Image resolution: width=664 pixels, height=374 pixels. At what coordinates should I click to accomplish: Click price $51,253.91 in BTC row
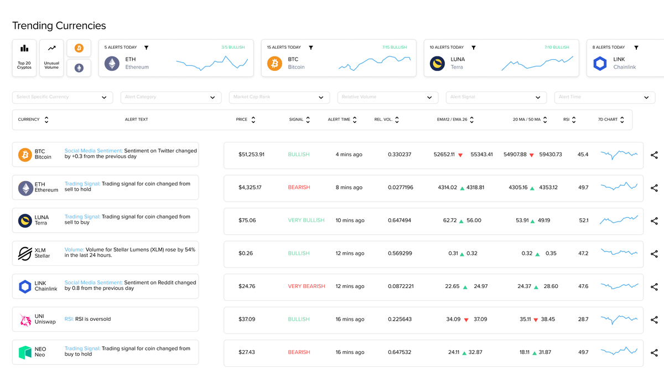pyautogui.click(x=251, y=155)
